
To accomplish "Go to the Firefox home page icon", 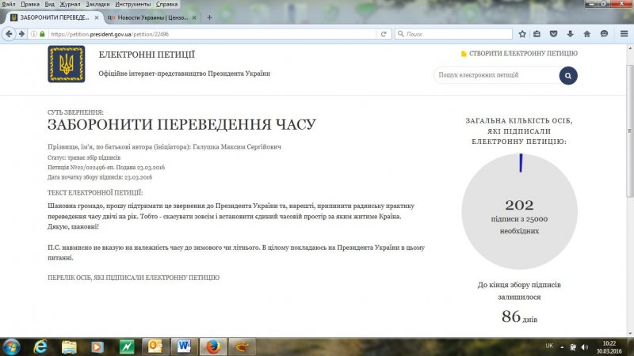I will click(x=586, y=34).
